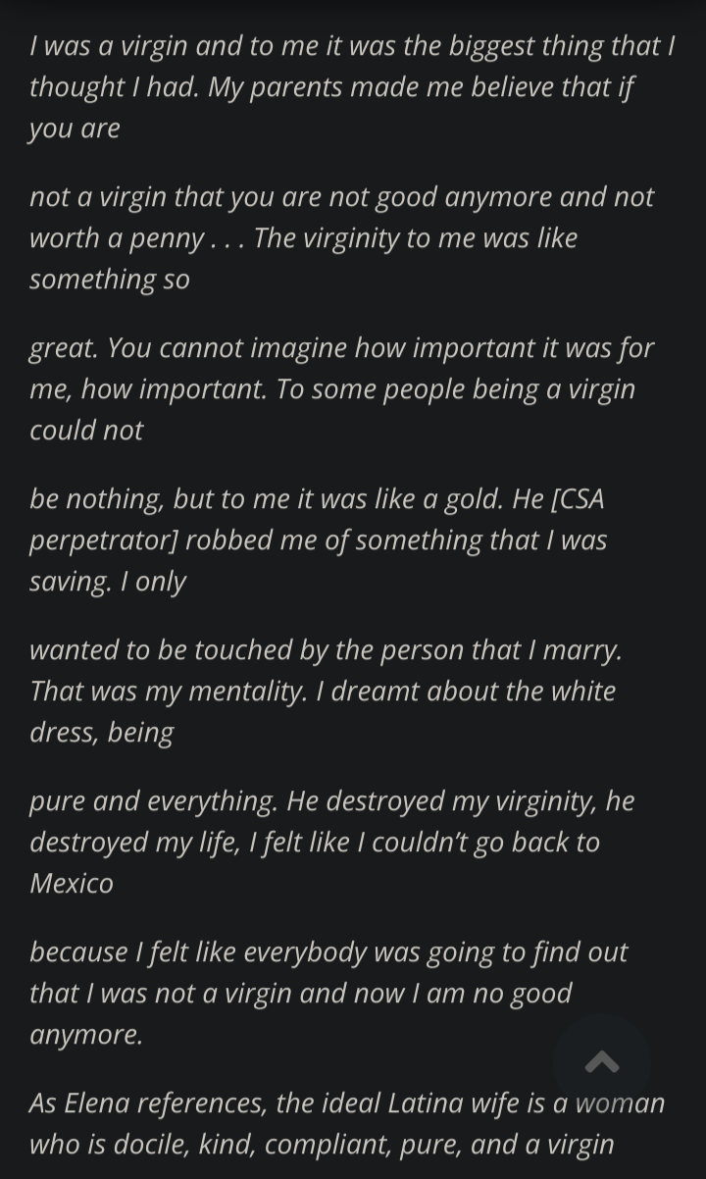Click the words 'something so' on the short line
Screen dimensions: 706x1179
(x=109, y=279)
